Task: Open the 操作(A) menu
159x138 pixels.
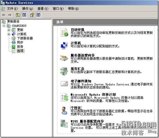Action: coord(28,9)
